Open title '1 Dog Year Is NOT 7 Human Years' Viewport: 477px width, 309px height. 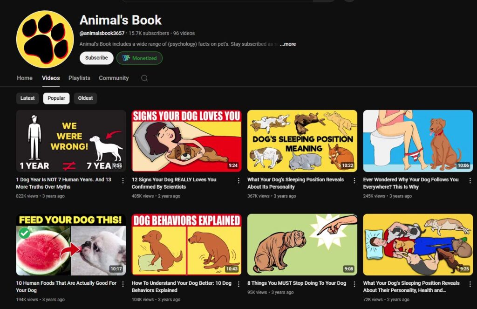pyautogui.click(x=63, y=183)
